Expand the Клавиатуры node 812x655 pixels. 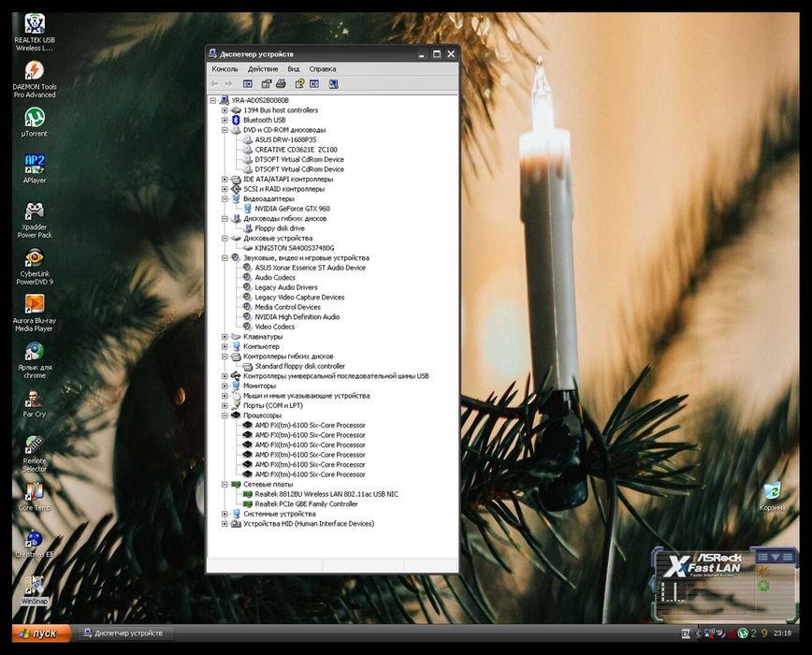[225, 337]
